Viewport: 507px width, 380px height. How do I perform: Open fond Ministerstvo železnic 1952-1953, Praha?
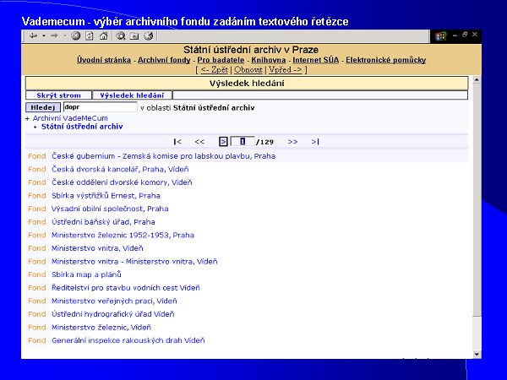click(x=123, y=235)
